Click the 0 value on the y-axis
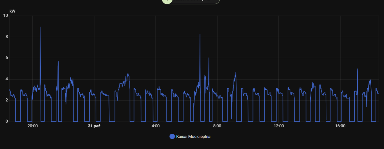Viewport: 384px width, 149px height. coord(6,121)
